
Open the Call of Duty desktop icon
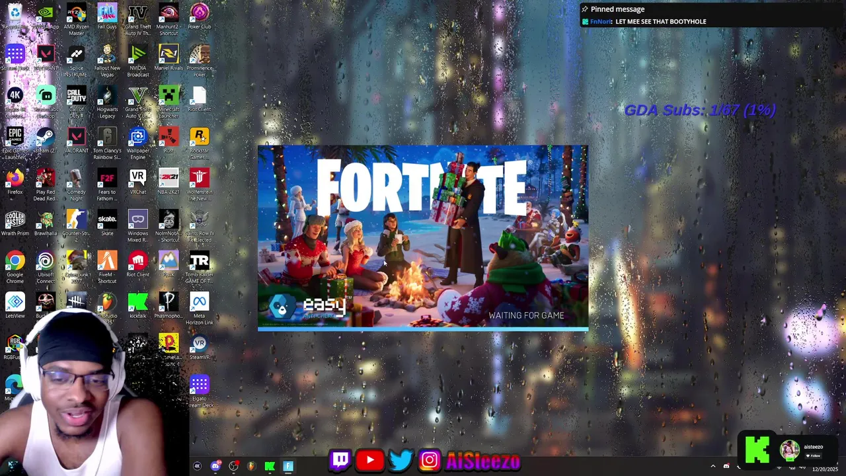76,102
